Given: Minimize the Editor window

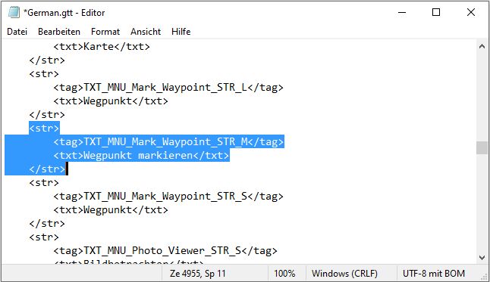Looking at the screenshot, I should coord(402,12).
